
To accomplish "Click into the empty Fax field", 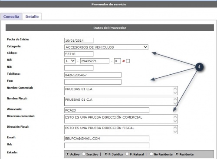I will point(93,82).
